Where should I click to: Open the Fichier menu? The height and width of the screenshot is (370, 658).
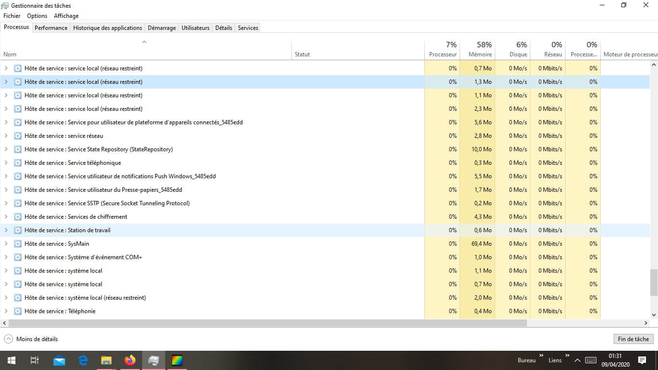tap(12, 16)
